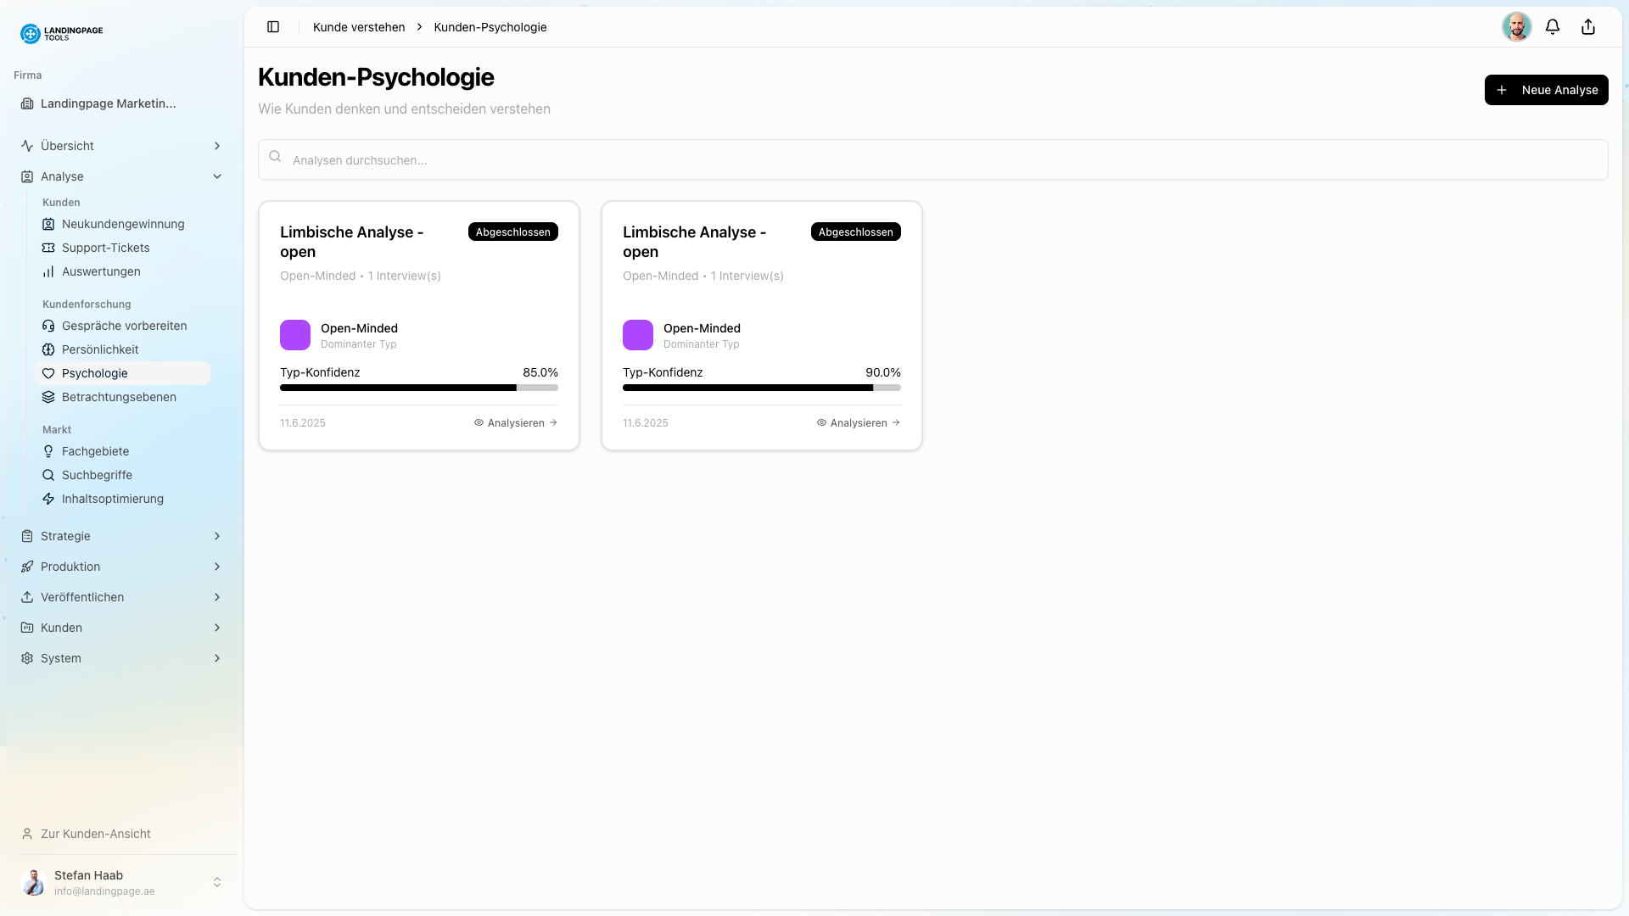The width and height of the screenshot is (1629, 916).
Task: Click the share icon at top right
Action: (1588, 26)
